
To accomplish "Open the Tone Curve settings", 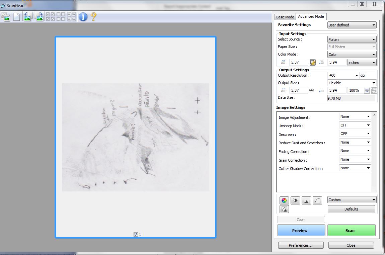I will pyautogui.click(x=317, y=200).
